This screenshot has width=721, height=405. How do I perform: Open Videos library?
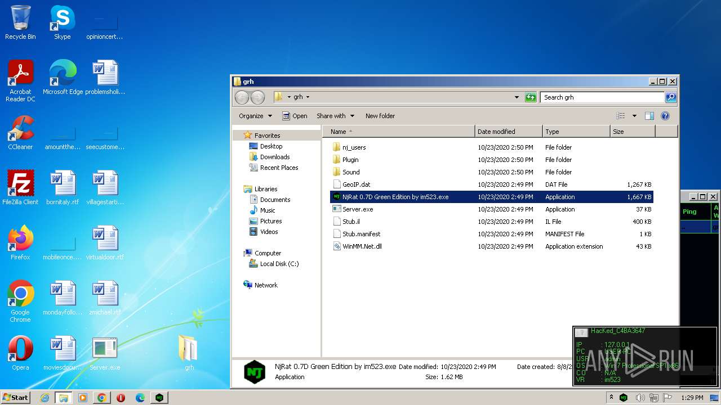point(264,232)
